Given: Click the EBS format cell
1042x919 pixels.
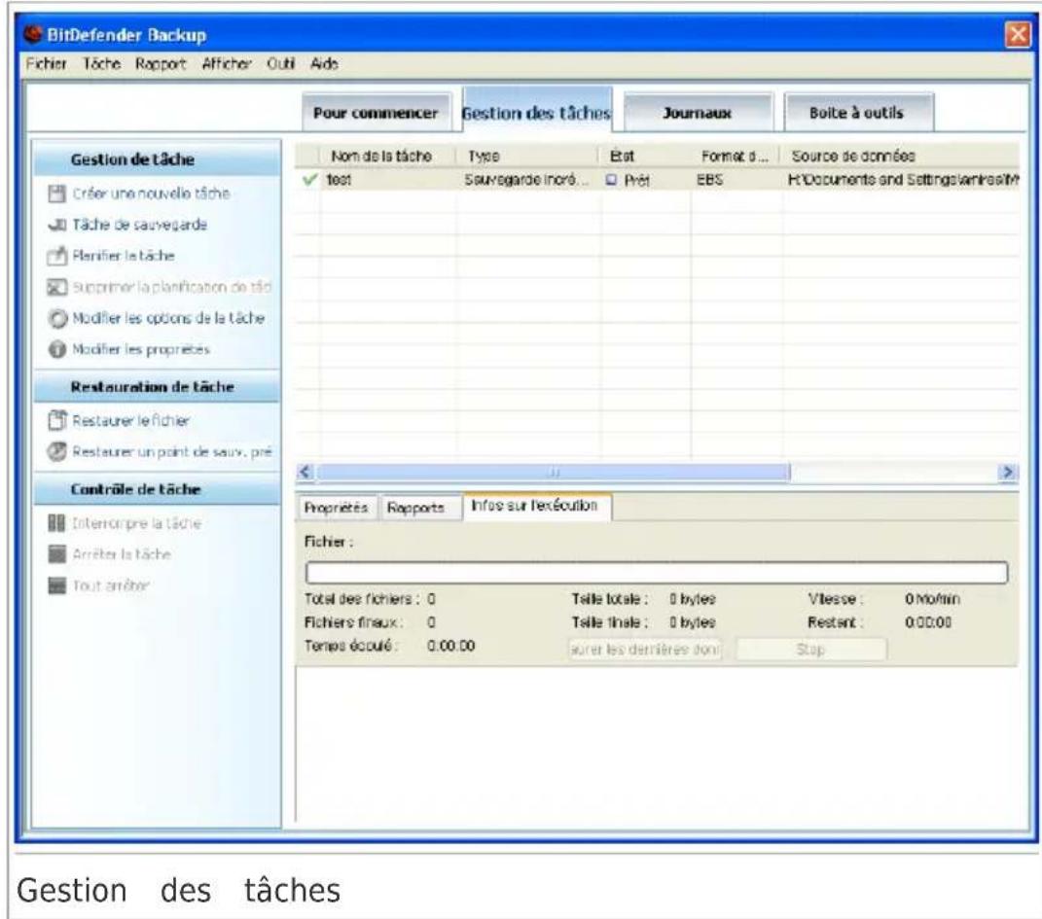Looking at the screenshot, I should [709, 180].
